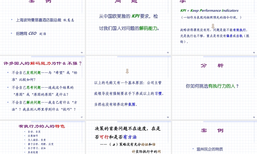Click the bullet 温州民企的特质
Screen dimensions: 257x154
click(x=210, y=149)
